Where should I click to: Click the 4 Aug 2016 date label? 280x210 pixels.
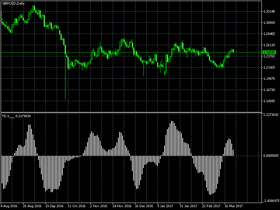[x=9, y=206]
